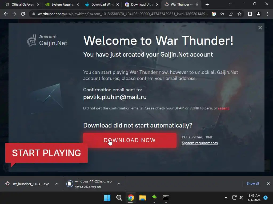This screenshot has width=273, height=204.
Task: Open a new browser tab
Action: tap(207, 5)
